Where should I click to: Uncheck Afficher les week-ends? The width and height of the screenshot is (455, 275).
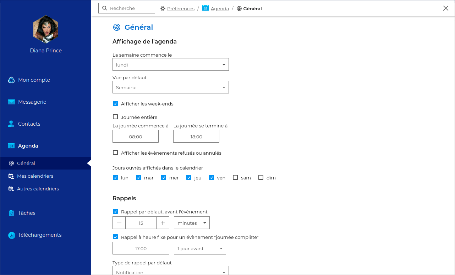pyautogui.click(x=115, y=104)
